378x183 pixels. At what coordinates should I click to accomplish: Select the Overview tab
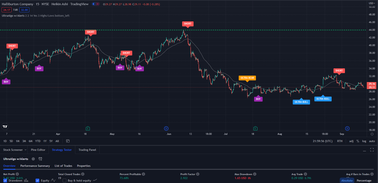[x=9, y=166]
